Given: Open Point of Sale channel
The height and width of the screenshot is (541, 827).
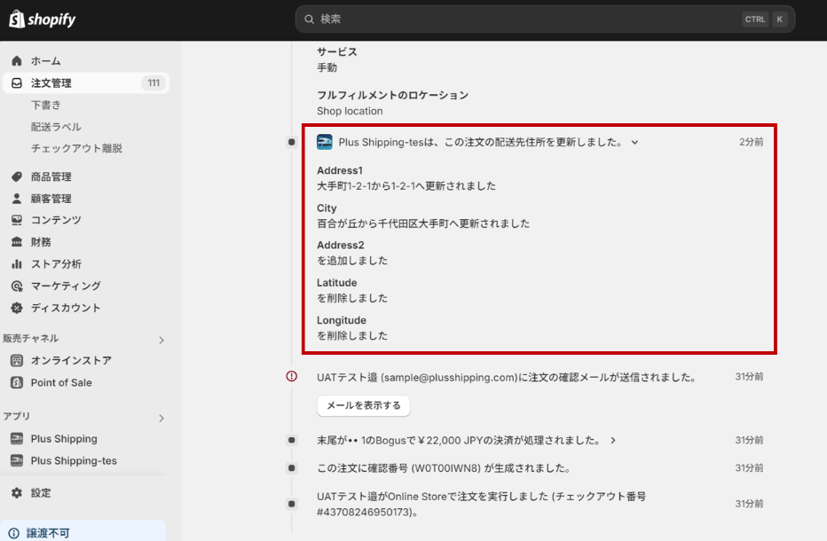Looking at the screenshot, I should point(61,383).
